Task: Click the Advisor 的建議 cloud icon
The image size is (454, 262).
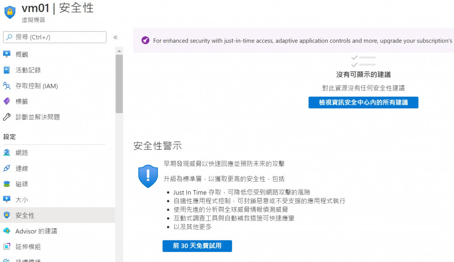Action: (x=7, y=231)
